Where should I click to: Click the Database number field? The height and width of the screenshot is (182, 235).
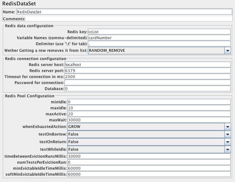click(x=147, y=89)
